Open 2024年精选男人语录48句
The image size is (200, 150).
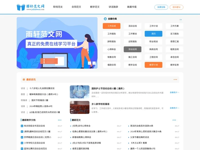tap(41, 106)
